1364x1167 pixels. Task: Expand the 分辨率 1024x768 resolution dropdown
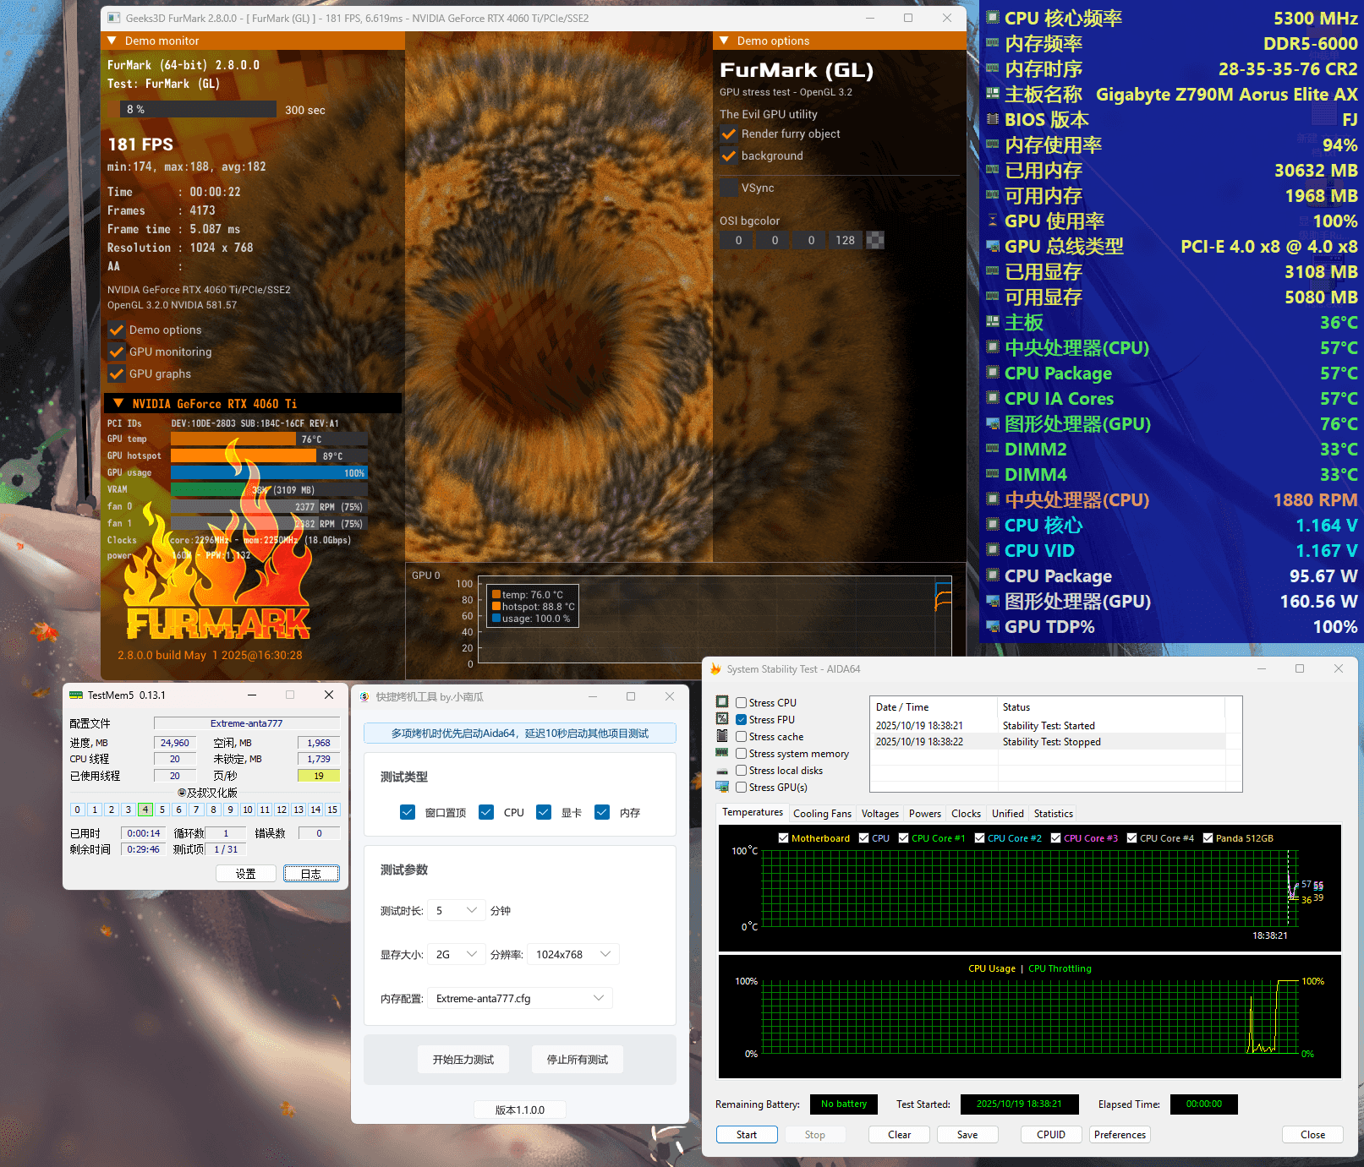(x=572, y=954)
